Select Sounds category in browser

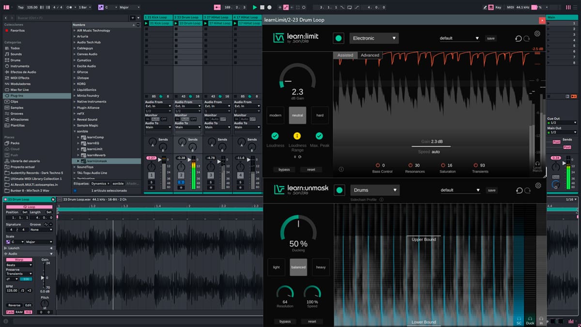tap(16, 54)
